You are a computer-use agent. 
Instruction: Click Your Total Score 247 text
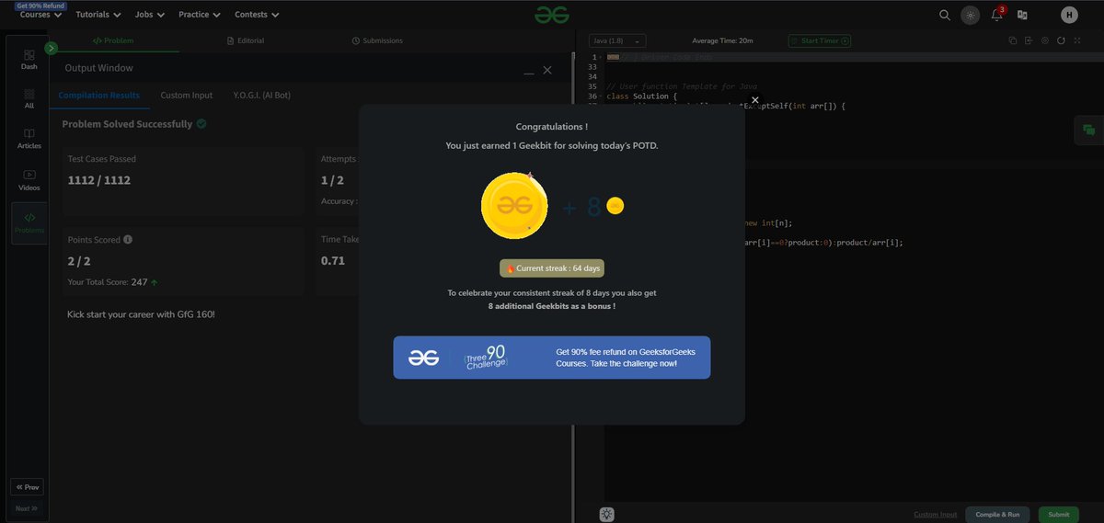pyautogui.click(x=112, y=282)
